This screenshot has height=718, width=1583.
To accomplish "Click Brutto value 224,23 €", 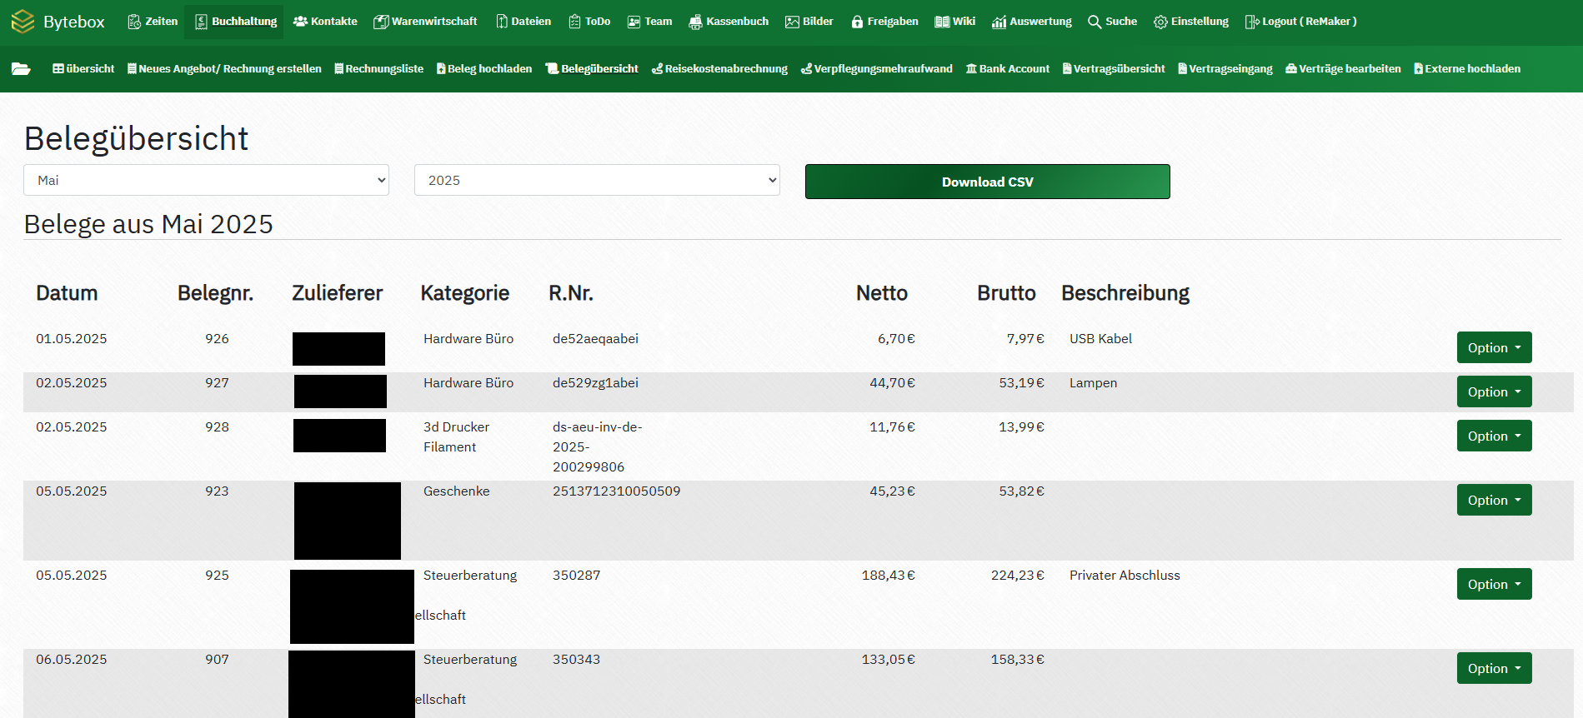I will [x=1017, y=575].
